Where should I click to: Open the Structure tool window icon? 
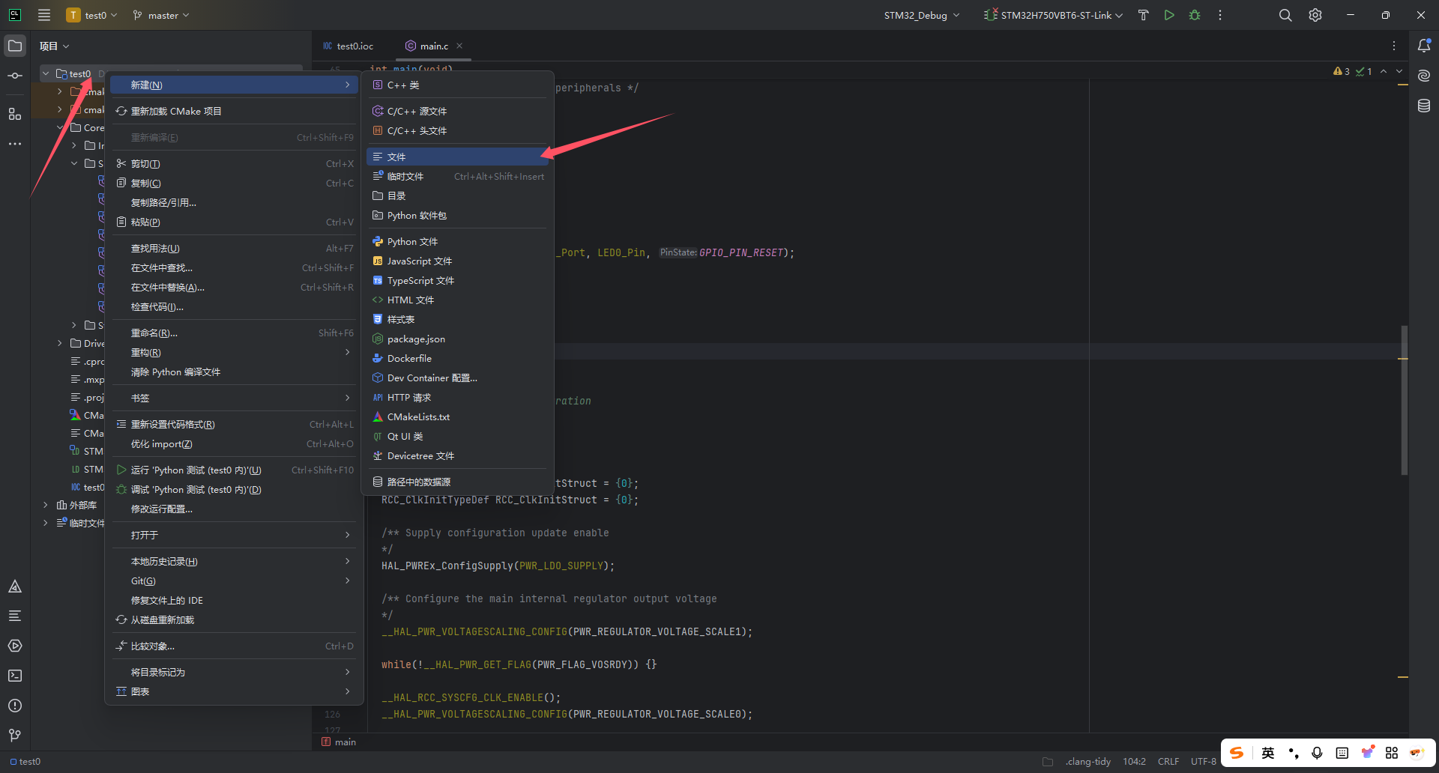pos(15,114)
